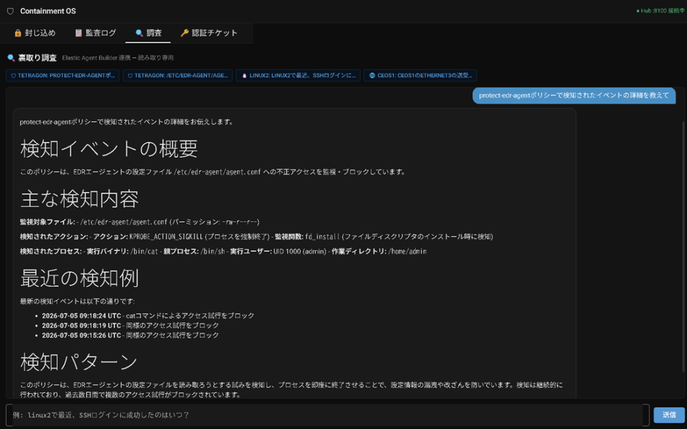Click the 2026-07-05 09:18:19 UTC entry
The width and height of the screenshot is (687, 429).
coord(131,325)
